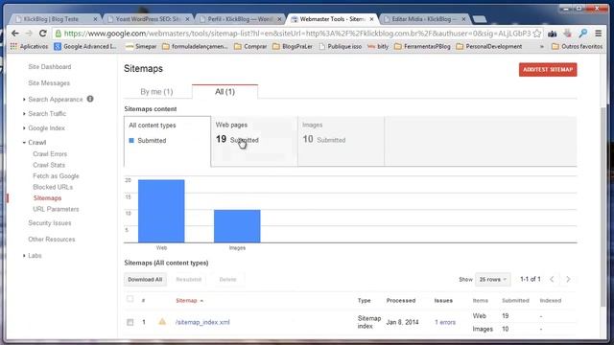Click the Images bar in the chart
This screenshot has height=345, width=614.
click(237, 226)
